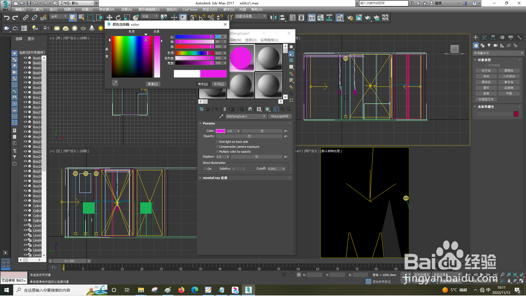Create a 圆柱体 cylinder primitive
Viewport: 526px width, 296px height.
pos(486,82)
